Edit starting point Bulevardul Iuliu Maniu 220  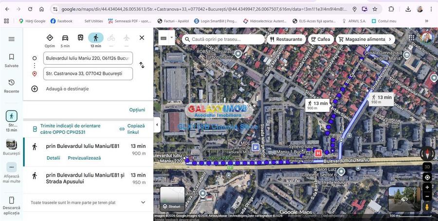pyautogui.click(x=88, y=58)
